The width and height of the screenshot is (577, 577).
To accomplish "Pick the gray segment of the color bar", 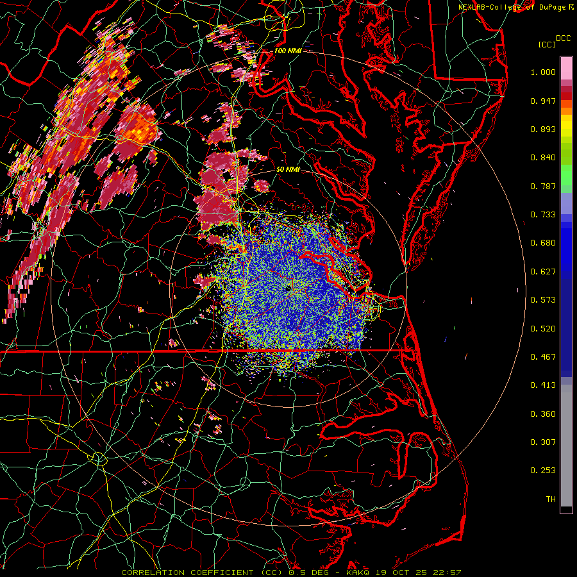I will [x=566, y=446].
